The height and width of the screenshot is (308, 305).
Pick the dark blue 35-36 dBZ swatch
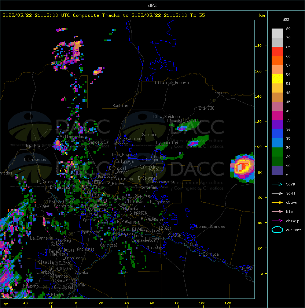coord(277,134)
